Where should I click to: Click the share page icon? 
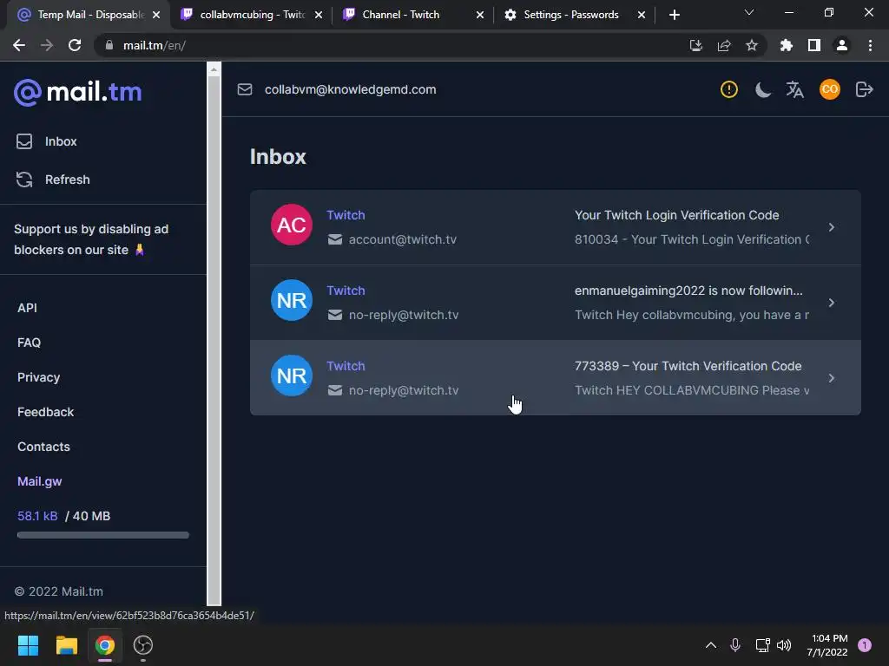point(724,45)
